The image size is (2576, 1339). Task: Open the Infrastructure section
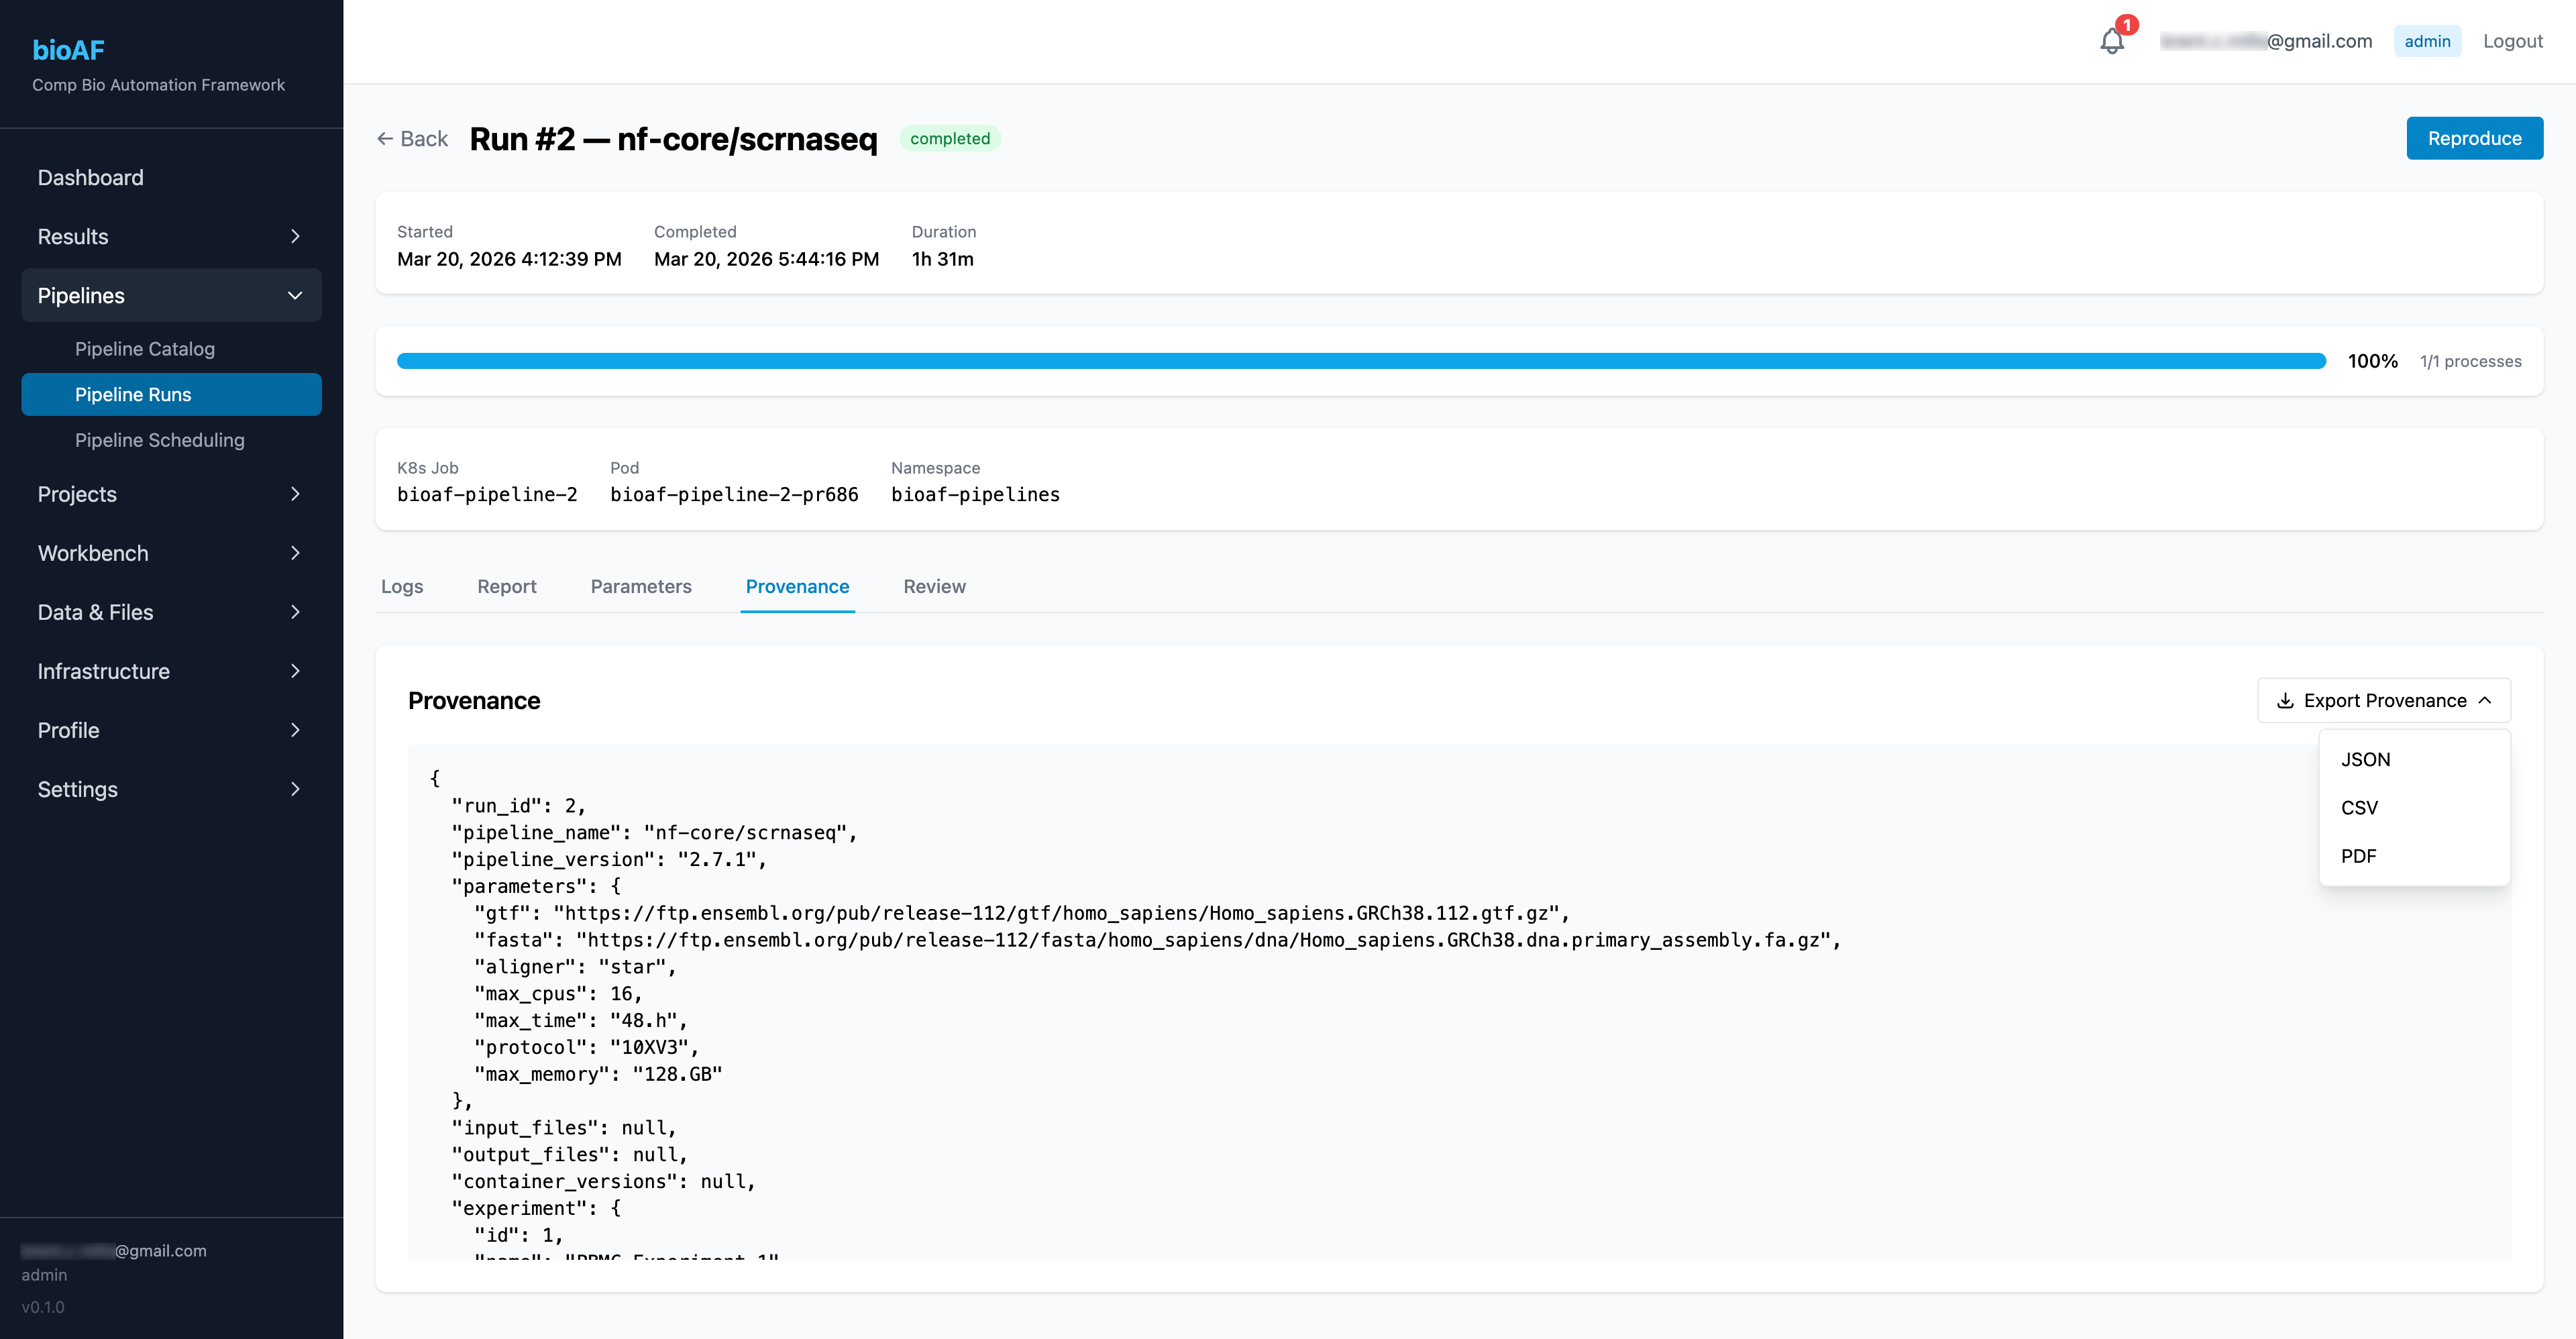point(171,671)
